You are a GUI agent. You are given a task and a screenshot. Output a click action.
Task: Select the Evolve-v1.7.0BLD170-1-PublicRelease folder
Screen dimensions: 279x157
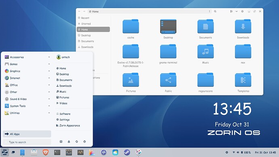point(131,51)
